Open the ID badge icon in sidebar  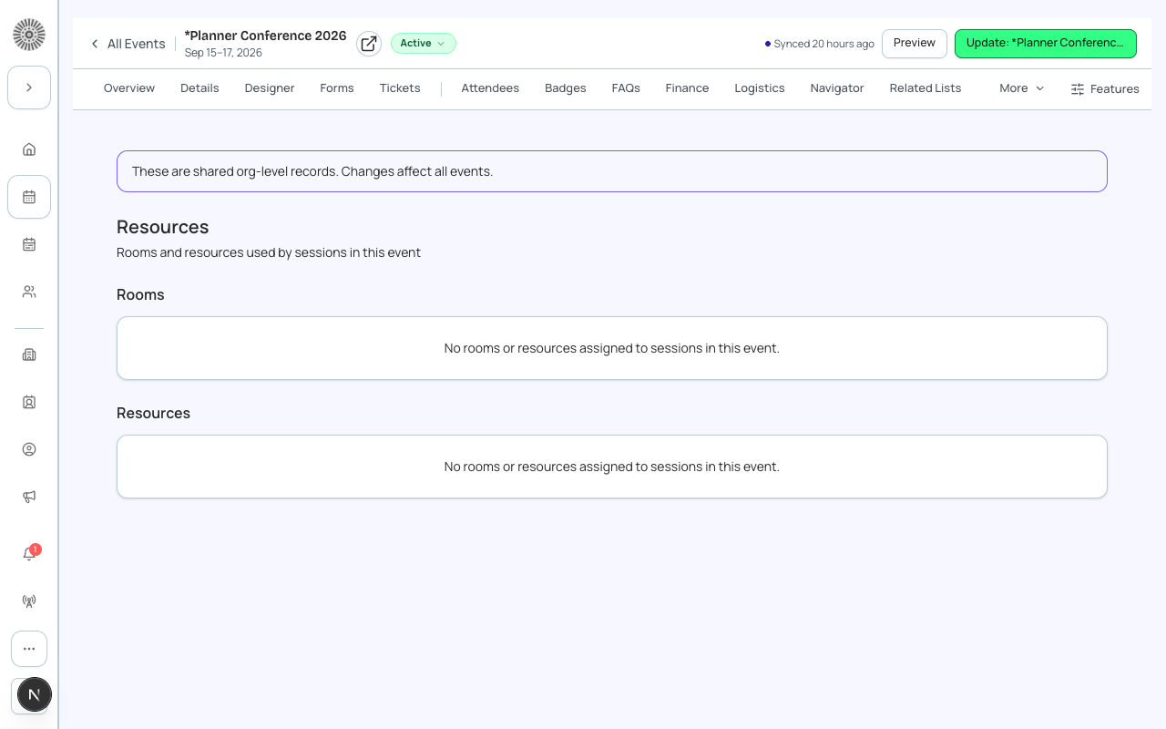[x=29, y=402]
